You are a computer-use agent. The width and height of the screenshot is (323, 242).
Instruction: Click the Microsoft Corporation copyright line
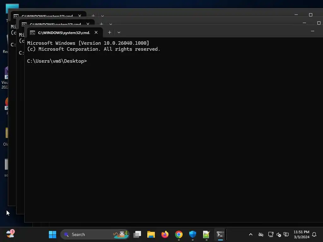click(x=93, y=49)
